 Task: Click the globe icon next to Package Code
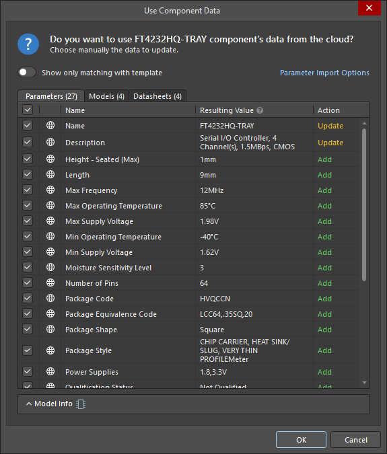[50, 298]
